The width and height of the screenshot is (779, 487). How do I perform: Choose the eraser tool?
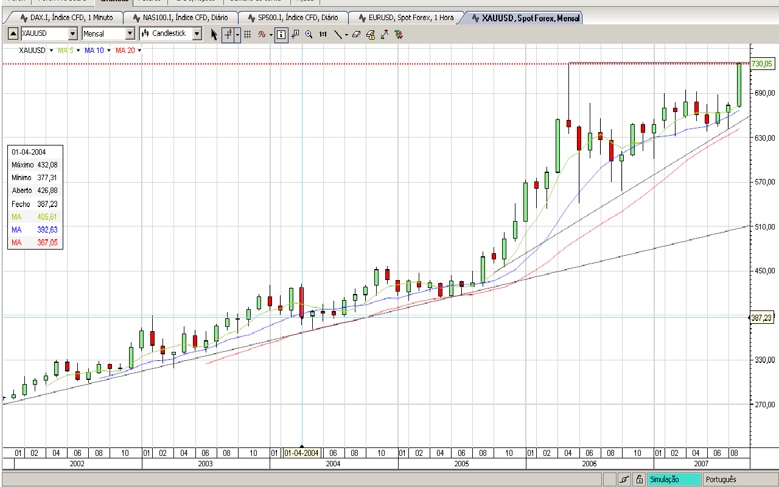[x=357, y=35]
